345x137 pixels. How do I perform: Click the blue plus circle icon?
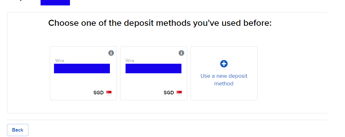224,64
